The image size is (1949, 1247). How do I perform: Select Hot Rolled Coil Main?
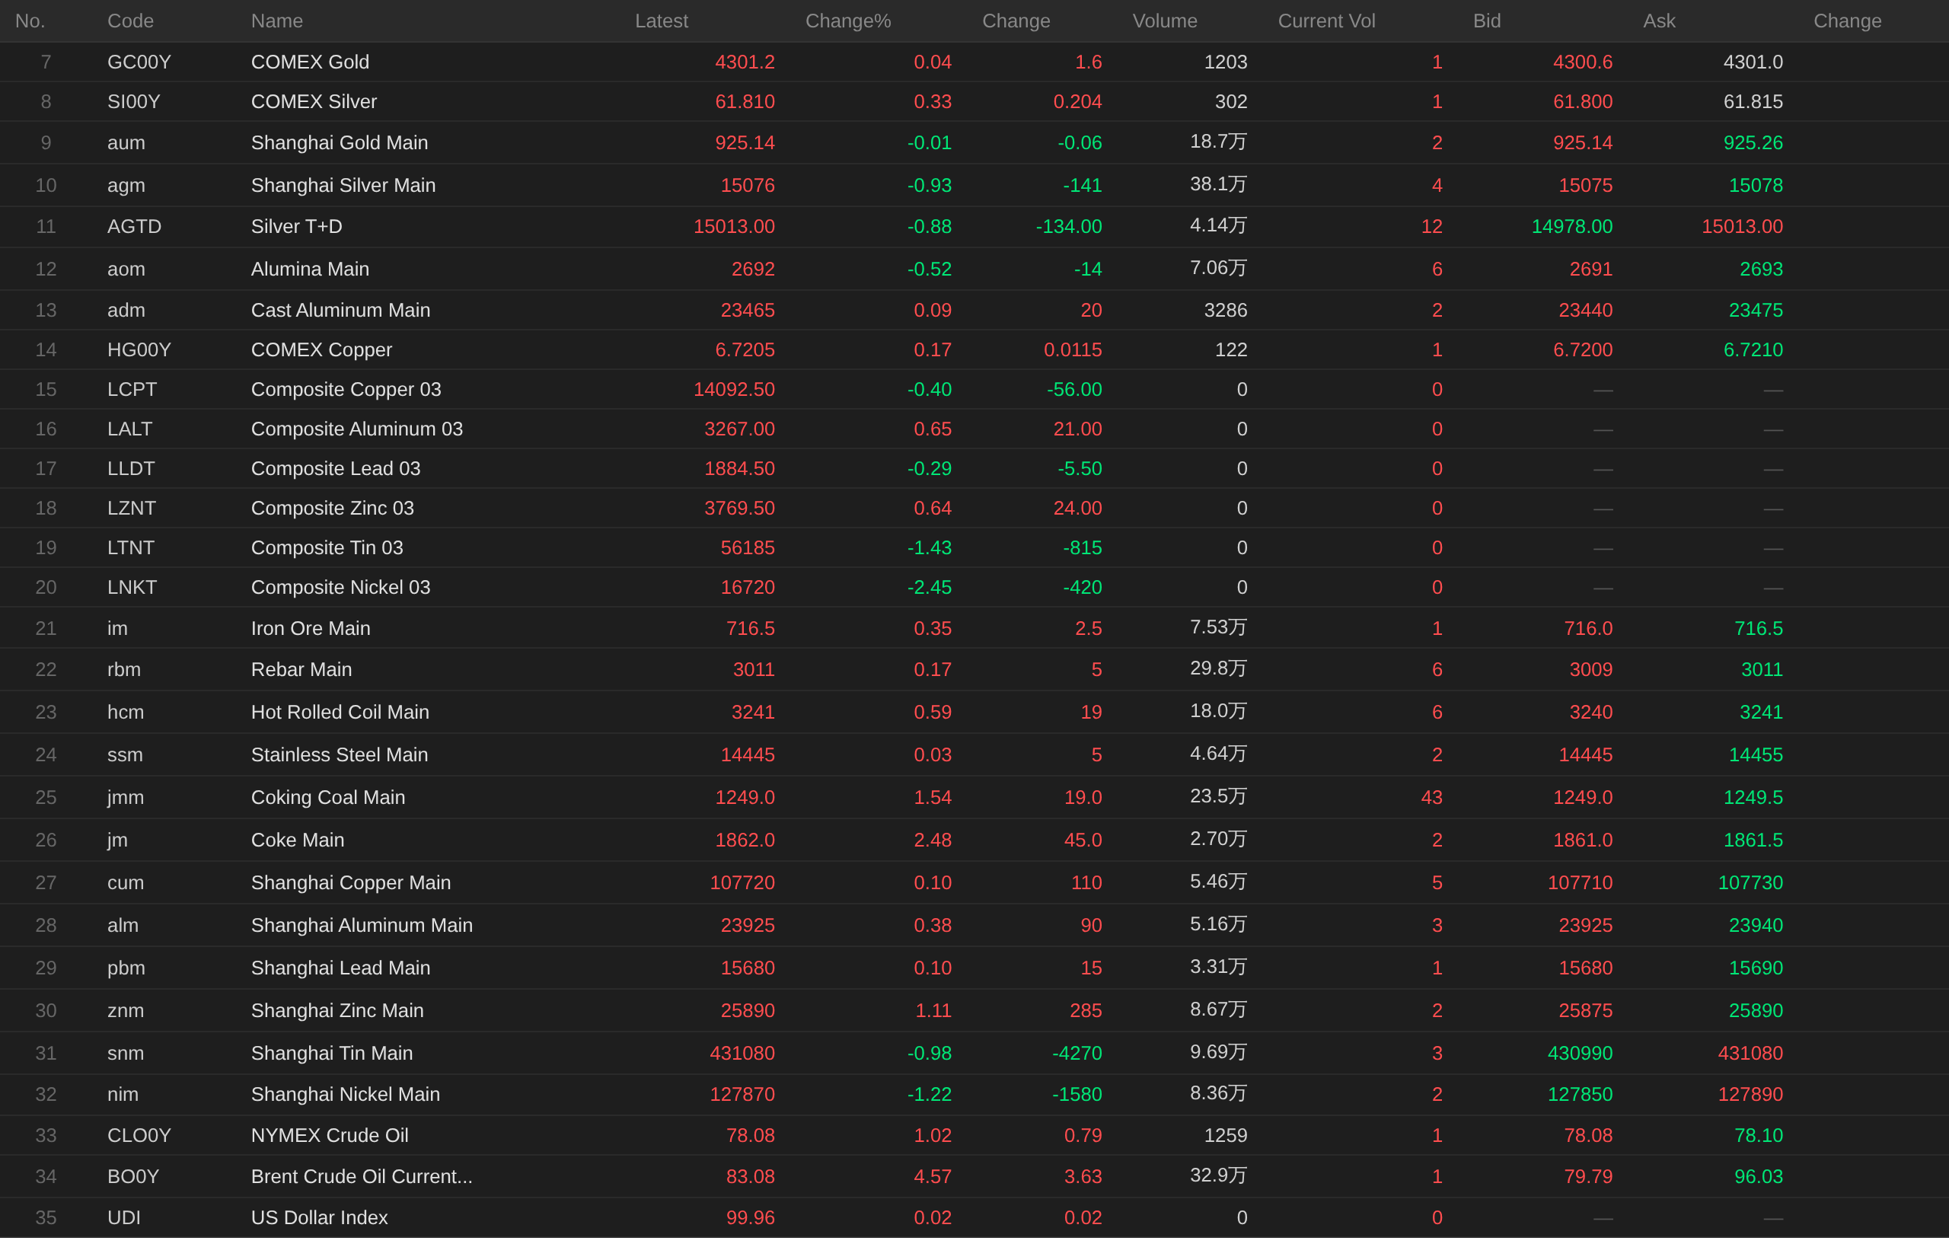[x=340, y=714]
